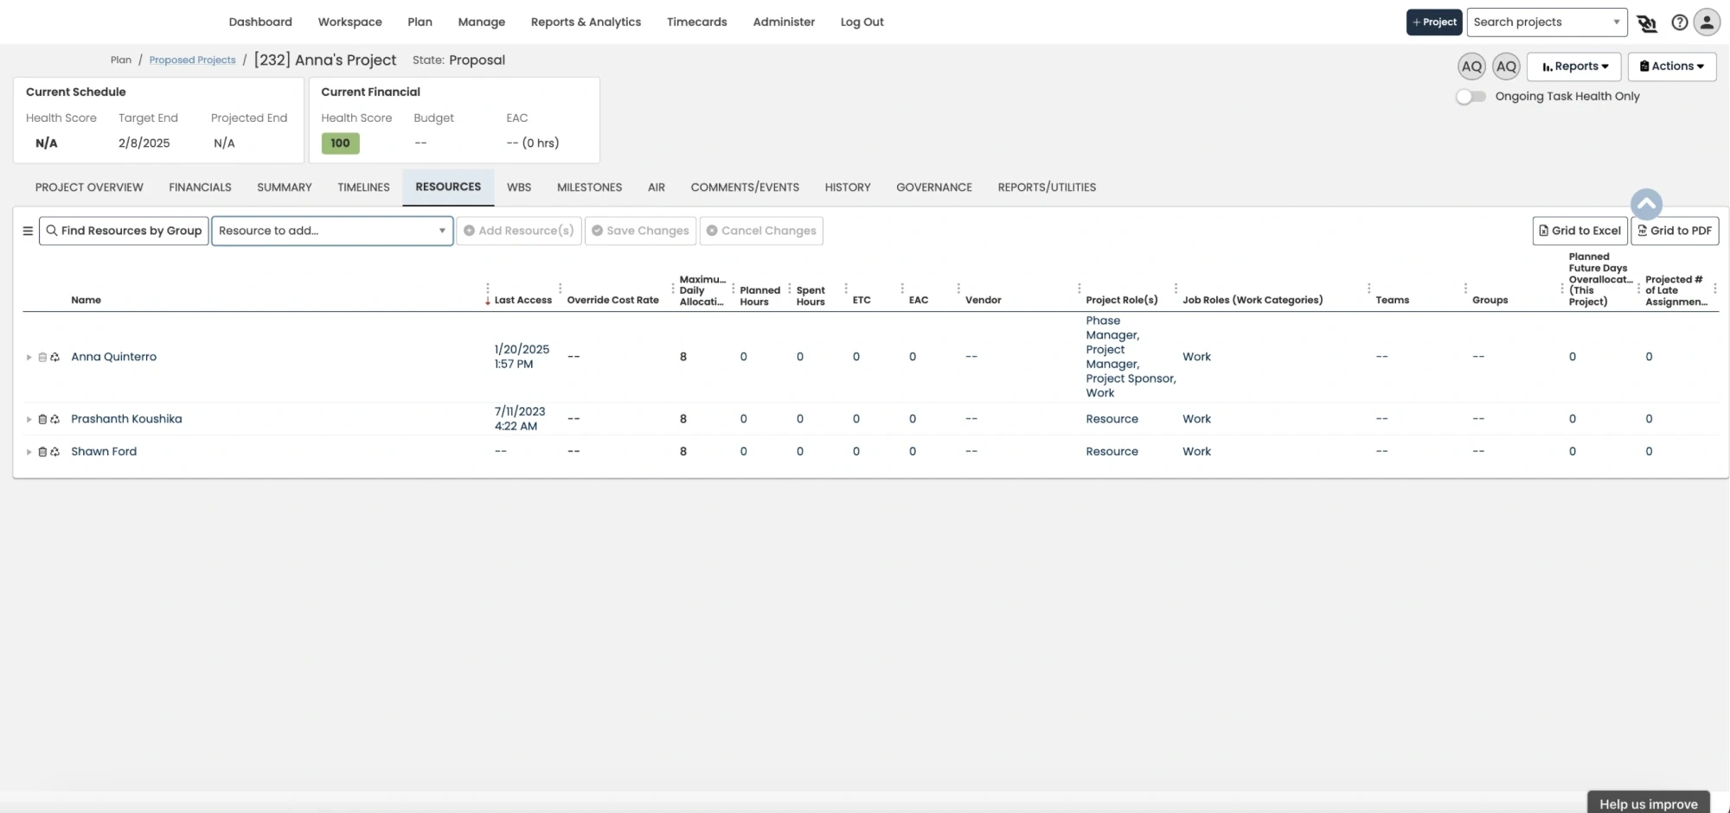The image size is (1730, 813).
Task: Open the MILESTONES tab
Action: (x=589, y=187)
